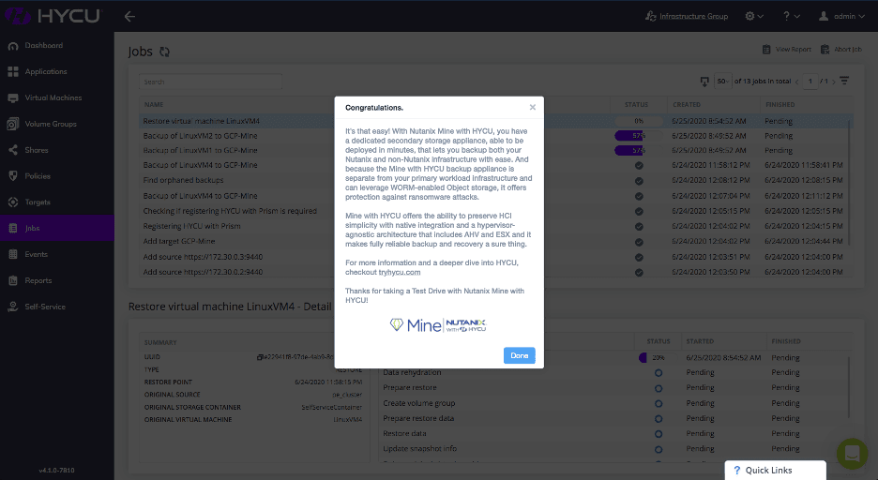Click the export jobs icon
Screen dimensions: 878x480
click(704, 82)
